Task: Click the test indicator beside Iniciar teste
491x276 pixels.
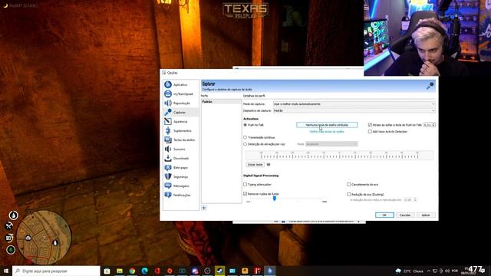Action: coord(269,165)
